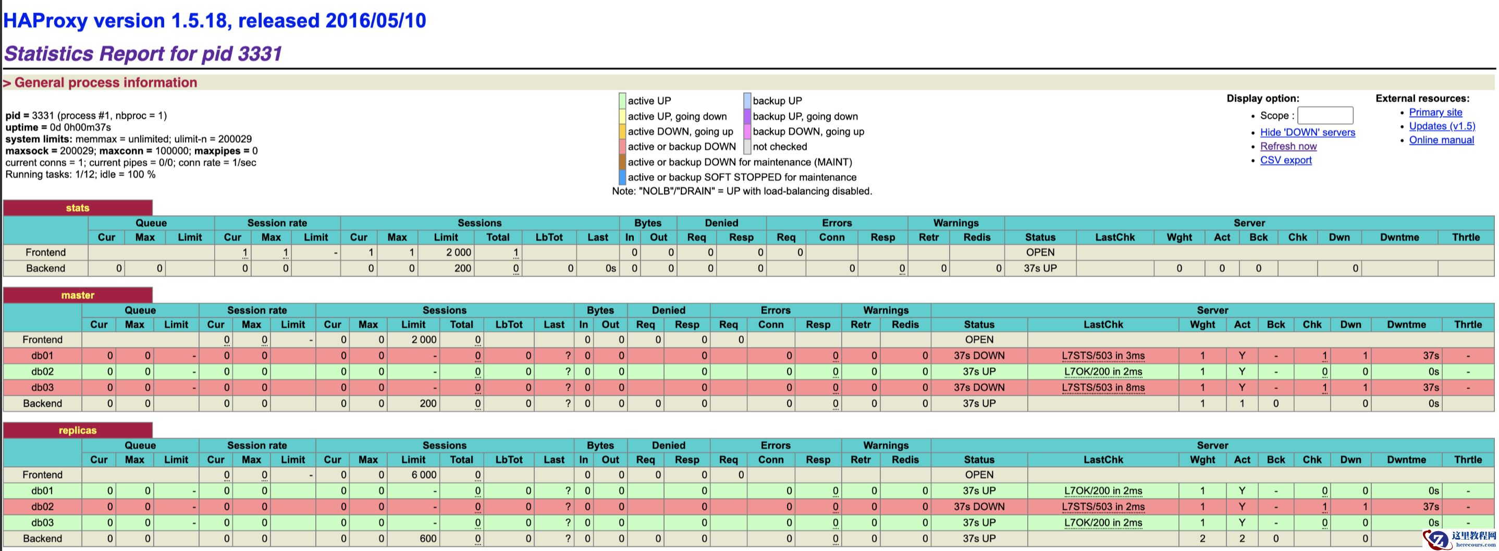Click the Status column header in stats table
Viewport: 1499px width, 551px height.
[1040, 237]
